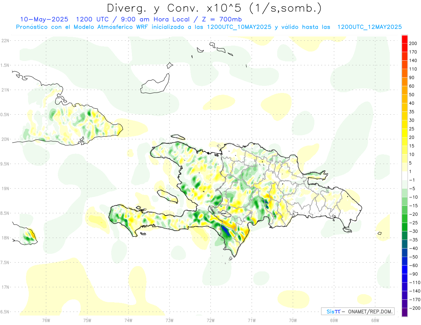The height and width of the screenshot is (325, 421).
Task: Click the '69W' longitude label
Action: point(334,320)
